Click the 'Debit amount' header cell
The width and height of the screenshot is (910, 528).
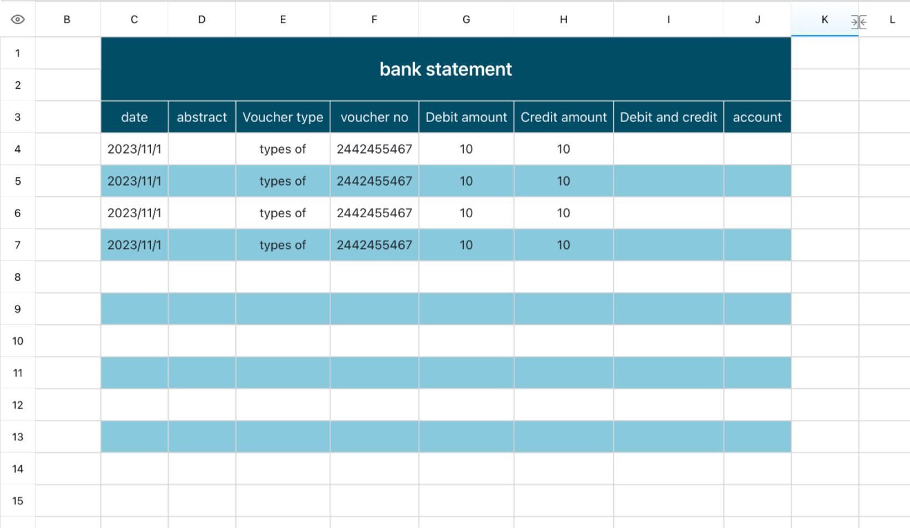click(467, 117)
